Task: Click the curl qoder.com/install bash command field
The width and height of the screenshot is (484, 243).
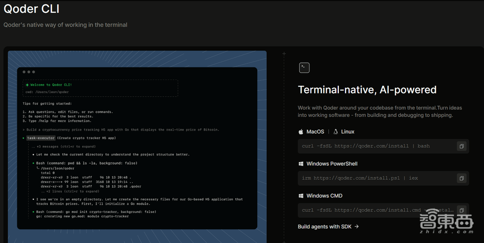Action: coord(383,146)
